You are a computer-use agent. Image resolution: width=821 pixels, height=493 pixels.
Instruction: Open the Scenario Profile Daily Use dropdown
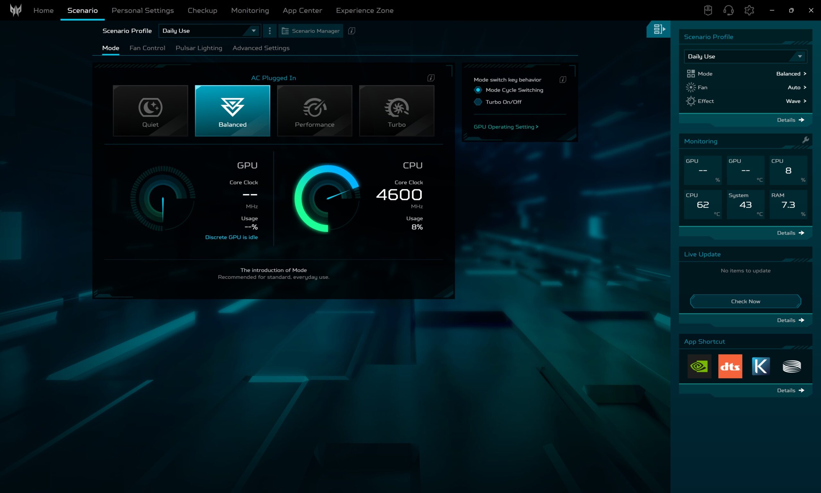[x=209, y=31]
